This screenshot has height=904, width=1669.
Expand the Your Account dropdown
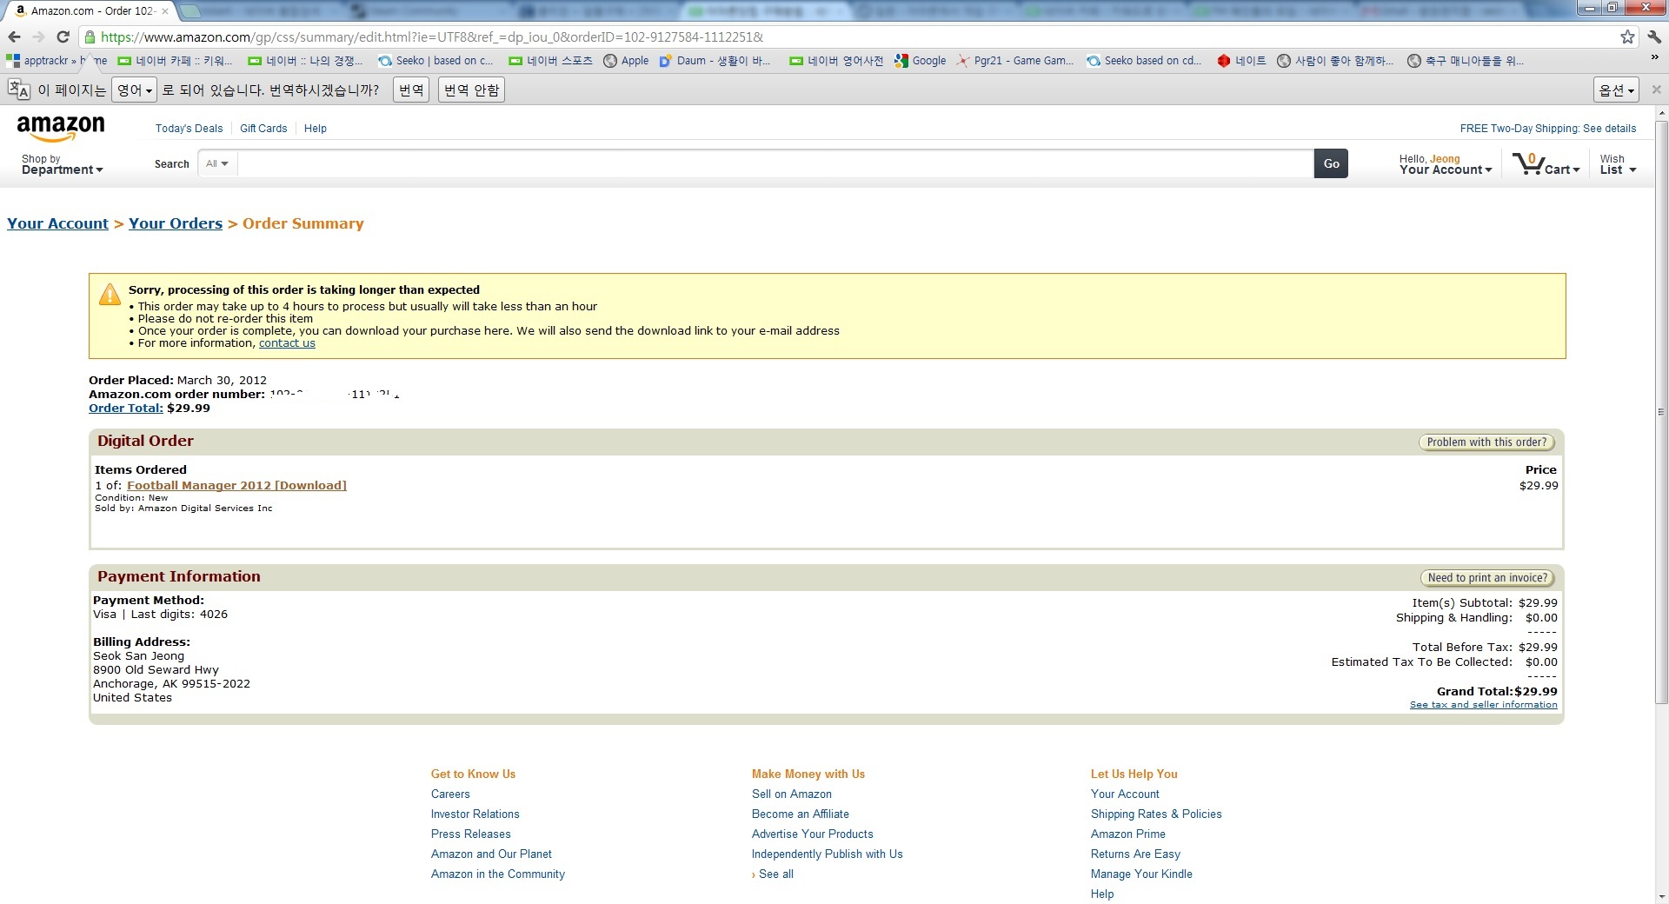(1445, 164)
